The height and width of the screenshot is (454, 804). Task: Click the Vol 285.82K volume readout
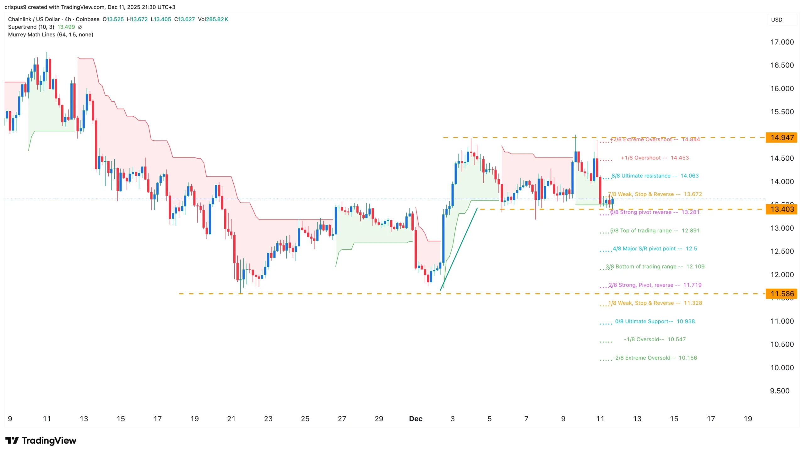coord(213,19)
